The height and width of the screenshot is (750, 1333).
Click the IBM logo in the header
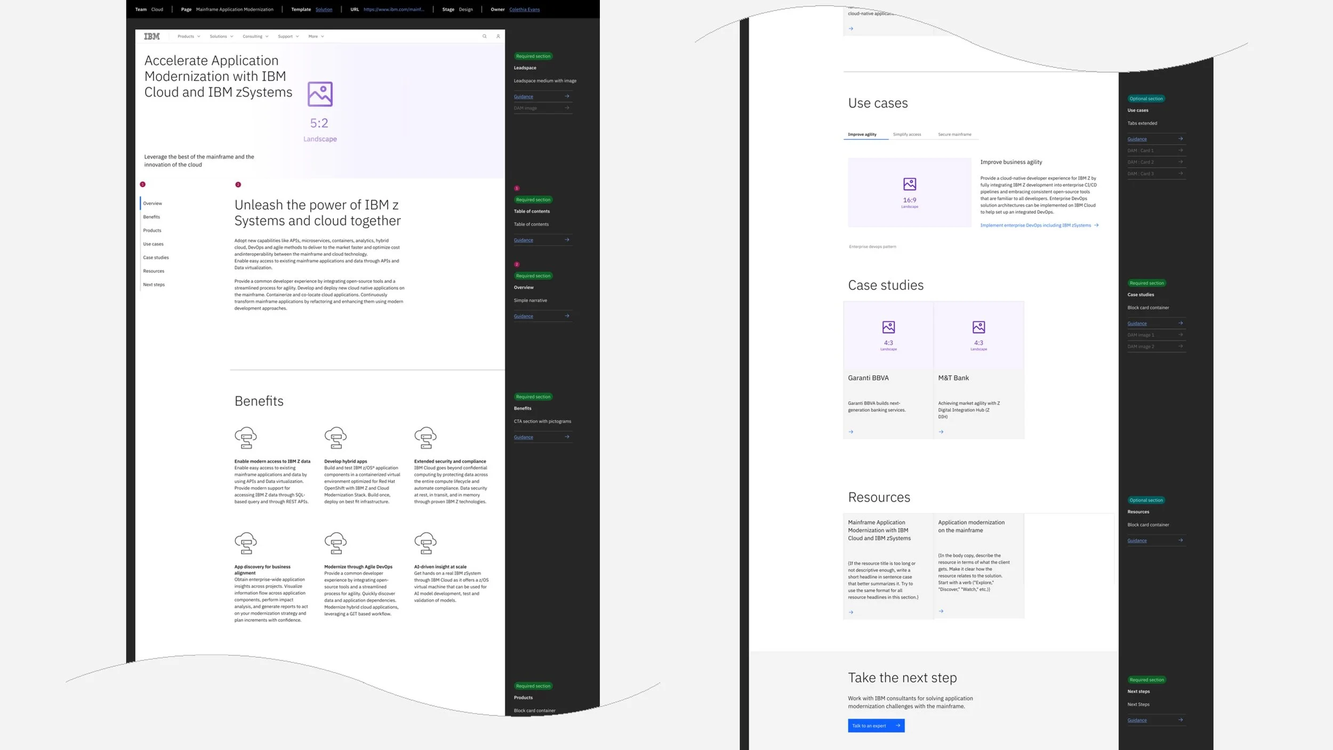[152, 36]
